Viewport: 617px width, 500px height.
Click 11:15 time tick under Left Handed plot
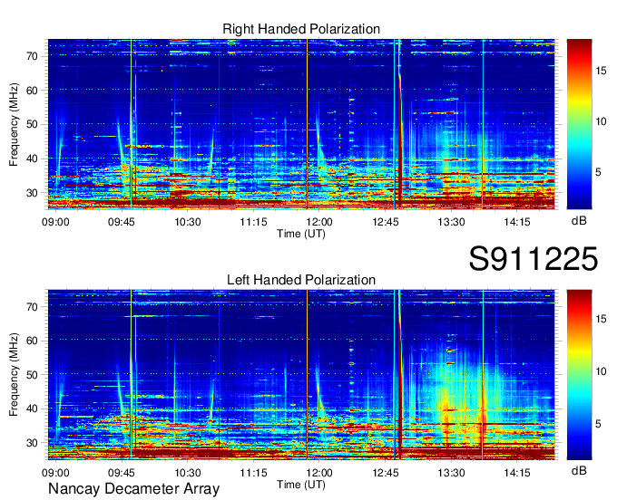(253, 473)
